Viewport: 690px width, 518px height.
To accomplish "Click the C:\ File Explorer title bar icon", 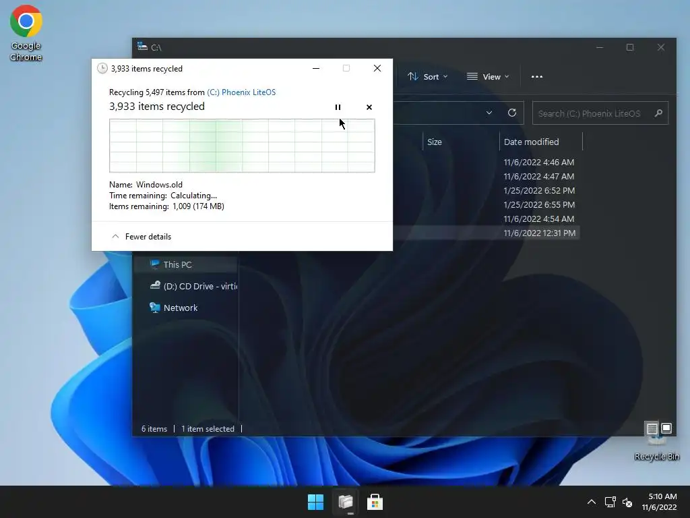I will (x=142, y=47).
